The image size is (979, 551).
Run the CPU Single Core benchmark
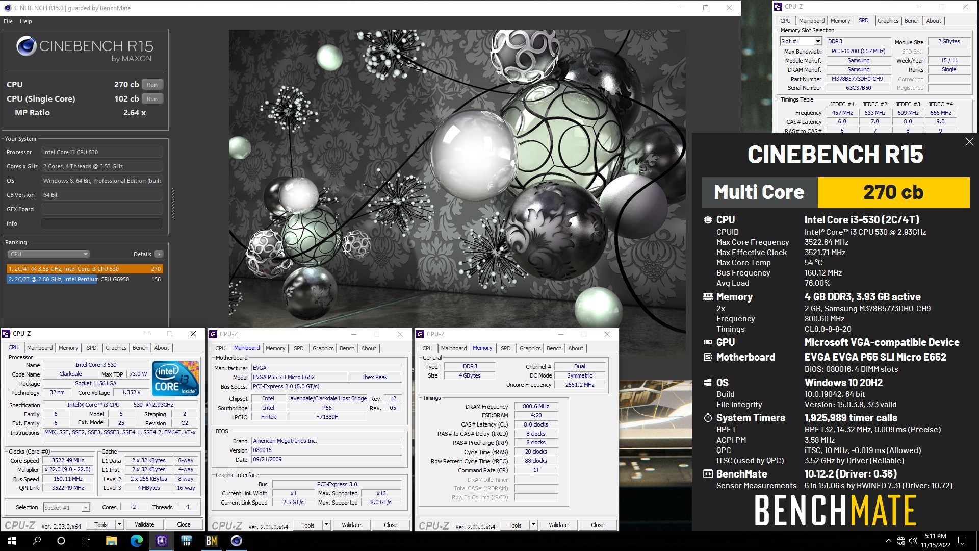pos(152,99)
